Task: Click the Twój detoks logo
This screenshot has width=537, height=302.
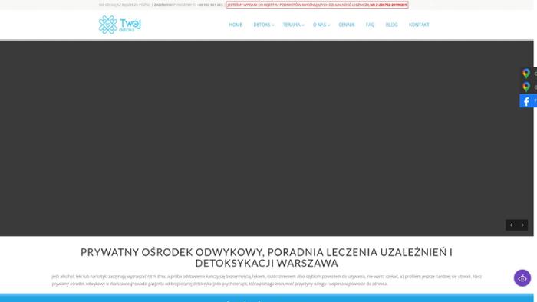Action: pyautogui.click(x=120, y=25)
